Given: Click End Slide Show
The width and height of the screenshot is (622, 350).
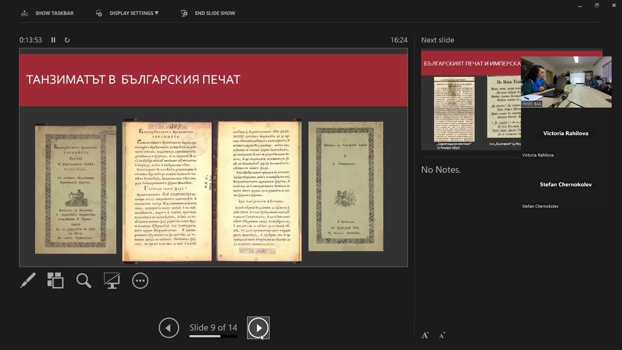Looking at the screenshot, I should 214,13.
